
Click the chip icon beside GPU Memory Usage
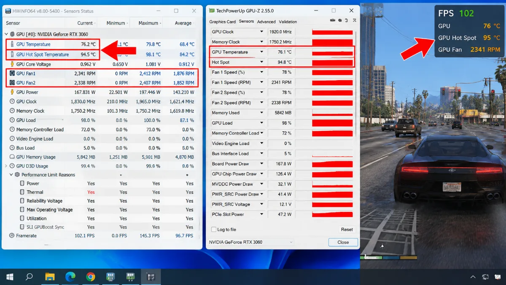tap(12, 157)
